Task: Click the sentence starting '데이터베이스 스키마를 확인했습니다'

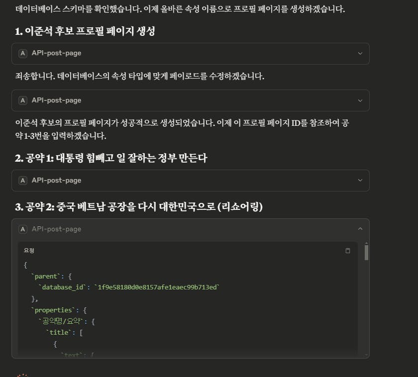Action: coord(180,9)
